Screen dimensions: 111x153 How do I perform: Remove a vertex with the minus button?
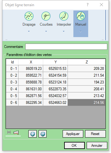click(x=43, y=134)
